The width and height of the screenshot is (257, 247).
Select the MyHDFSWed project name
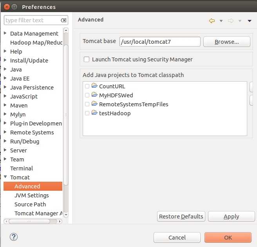(x=116, y=95)
